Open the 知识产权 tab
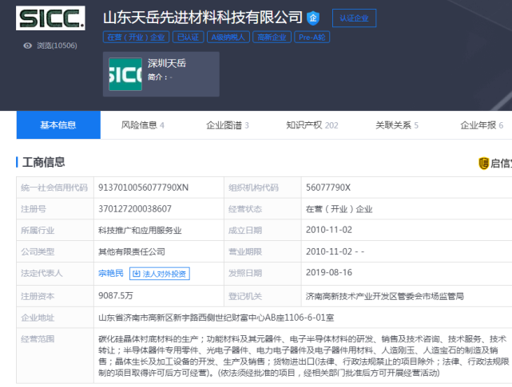The height and width of the screenshot is (387, 512). 312,125
